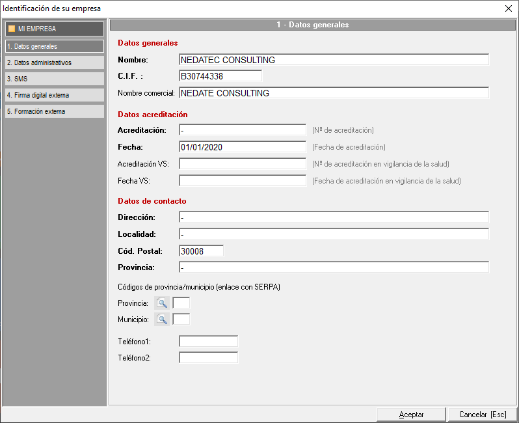The height and width of the screenshot is (423, 519).
Task: Click the Nombre text field
Action: (x=333, y=60)
